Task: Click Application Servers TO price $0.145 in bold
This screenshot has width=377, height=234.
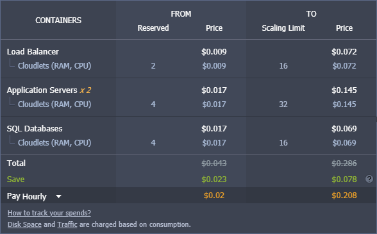Action: [x=344, y=90]
